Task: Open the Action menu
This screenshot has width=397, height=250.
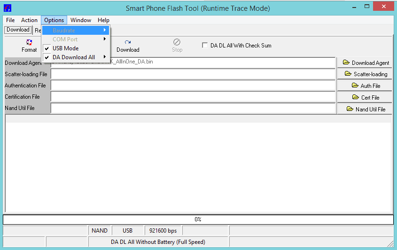Action: 29,20
